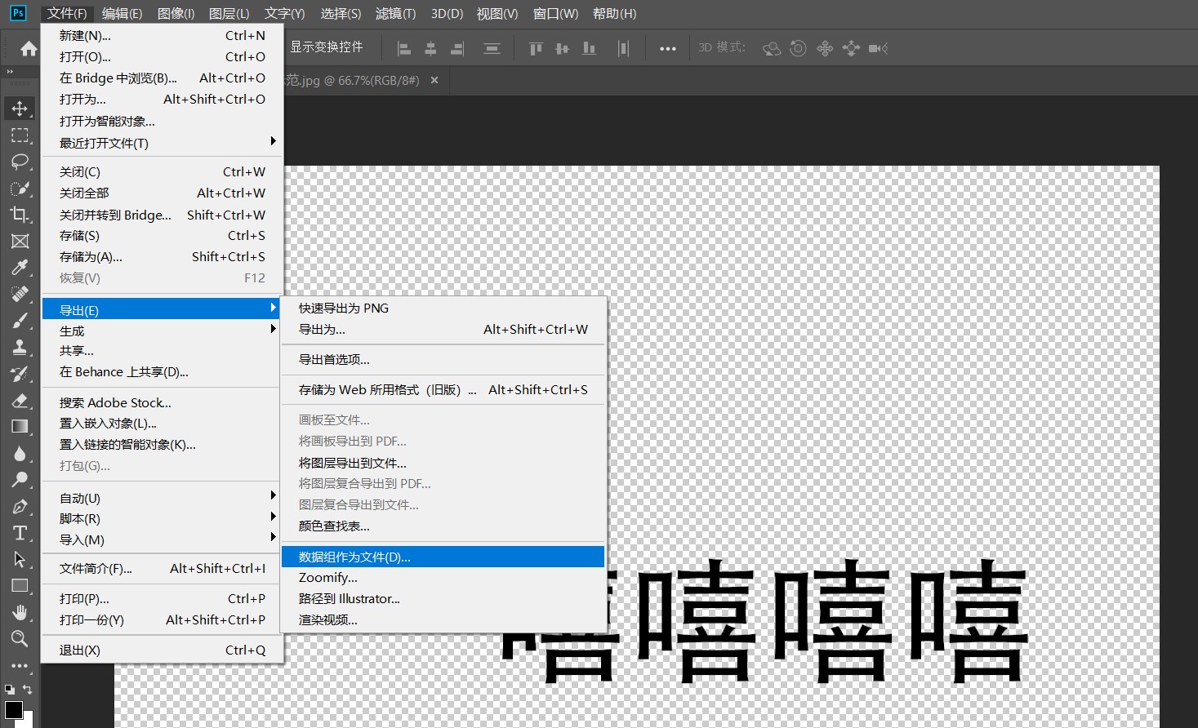This screenshot has height=728, width=1198.
Task: Open the Edit Toolbar three-dot button
Action: tap(20, 665)
